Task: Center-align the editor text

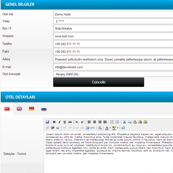Action: [x=94, y=122]
